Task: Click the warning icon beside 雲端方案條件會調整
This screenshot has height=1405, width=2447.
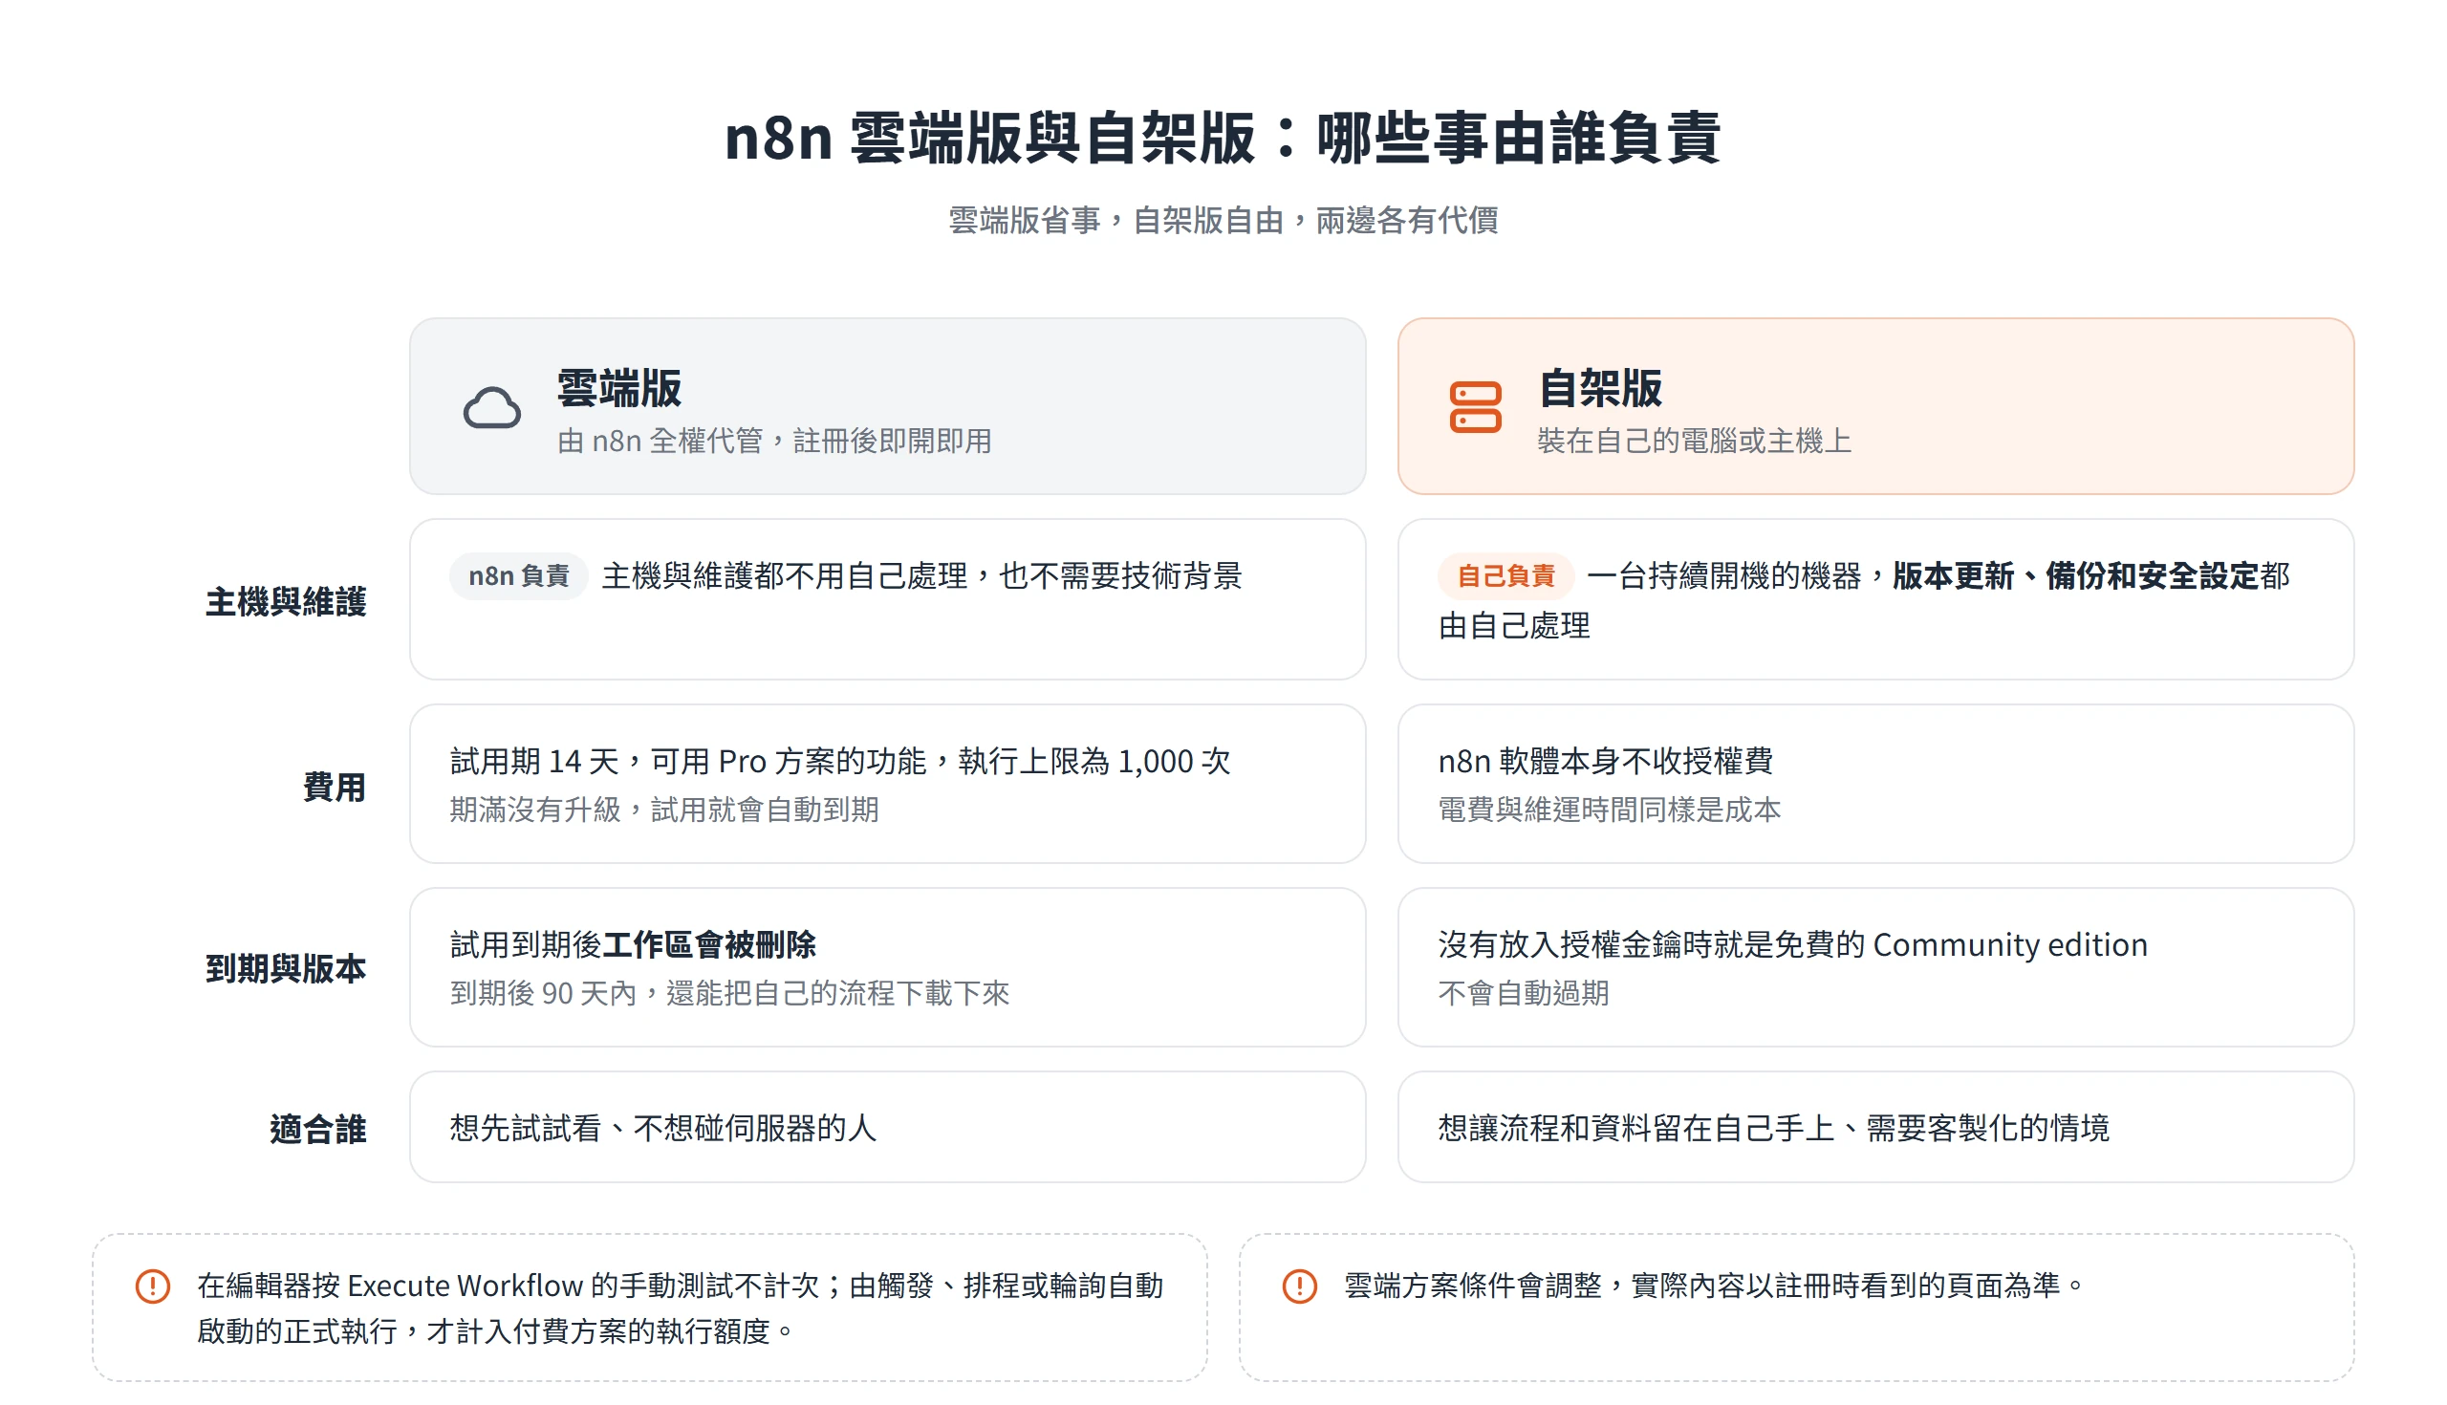Action: [x=1299, y=1286]
